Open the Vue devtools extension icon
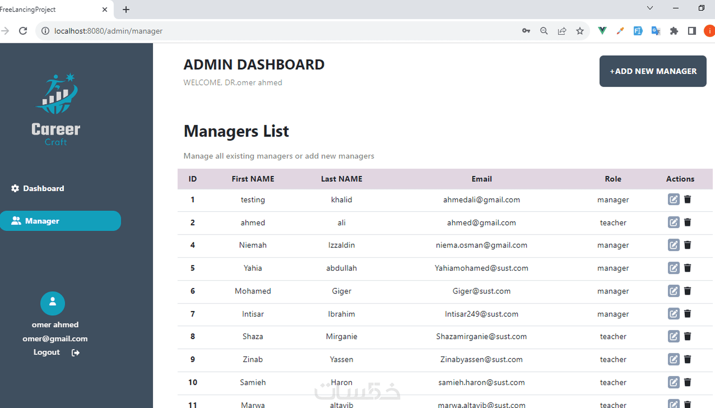Image resolution: width=715 pixels, height=408 pixels. click(602, 31)
